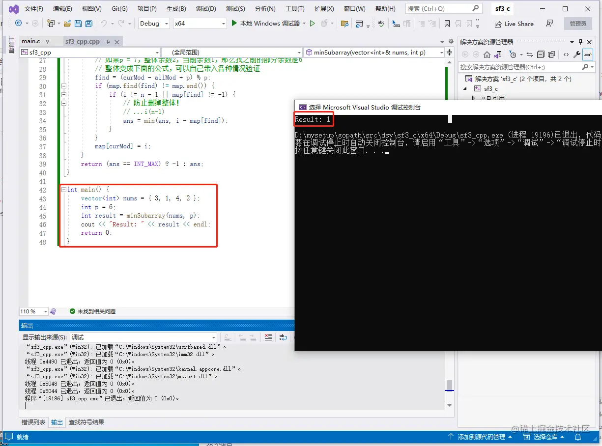Start without debugging using hollow play icon
This screenshot has width=602, height=446.
point(312,23)
